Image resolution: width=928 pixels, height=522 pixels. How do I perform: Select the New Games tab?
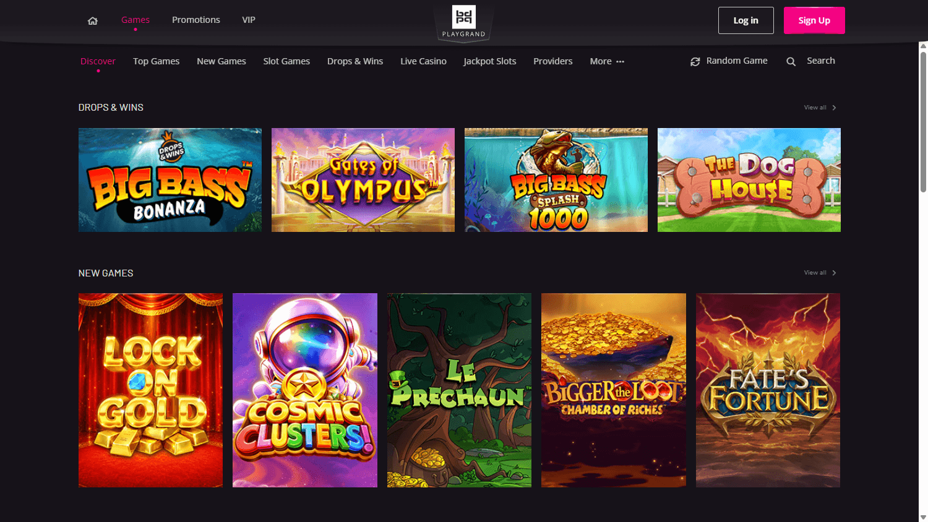click(x=221, y=61)
